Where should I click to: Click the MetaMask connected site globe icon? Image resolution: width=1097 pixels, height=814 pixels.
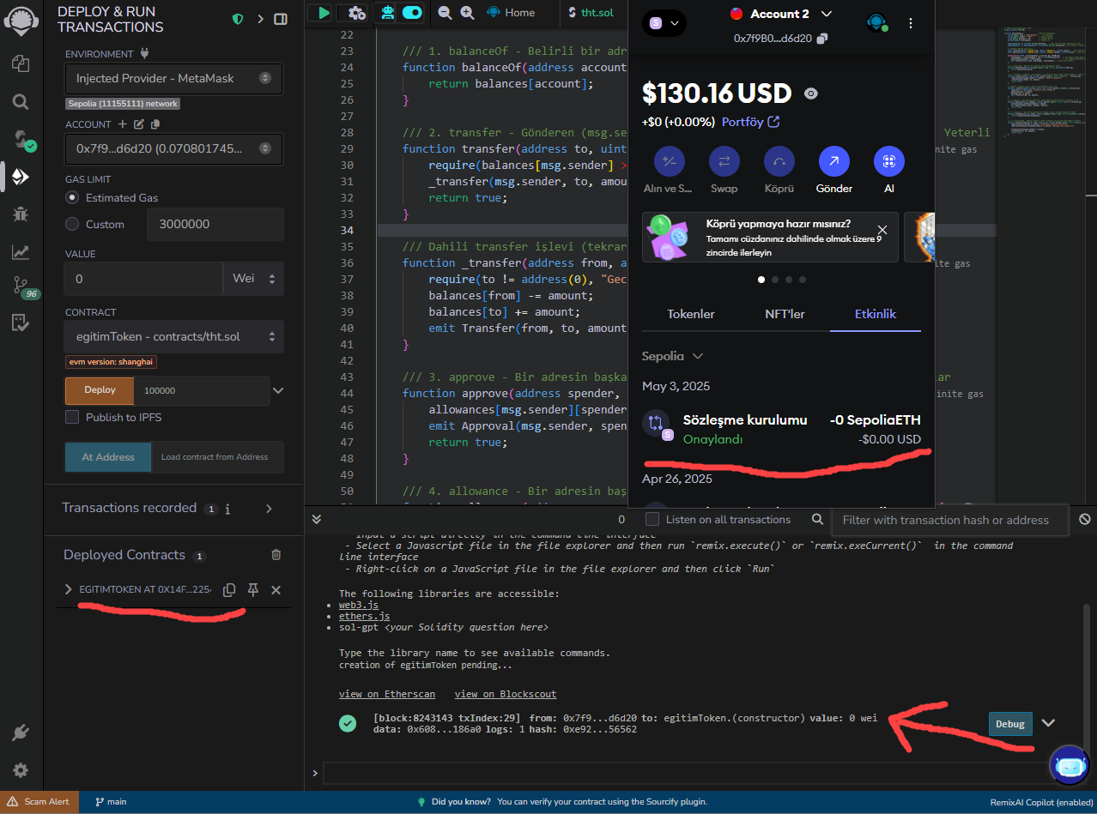coord(876,23)
